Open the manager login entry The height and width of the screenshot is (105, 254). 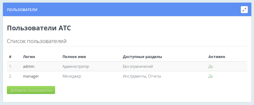coord(31,76)
